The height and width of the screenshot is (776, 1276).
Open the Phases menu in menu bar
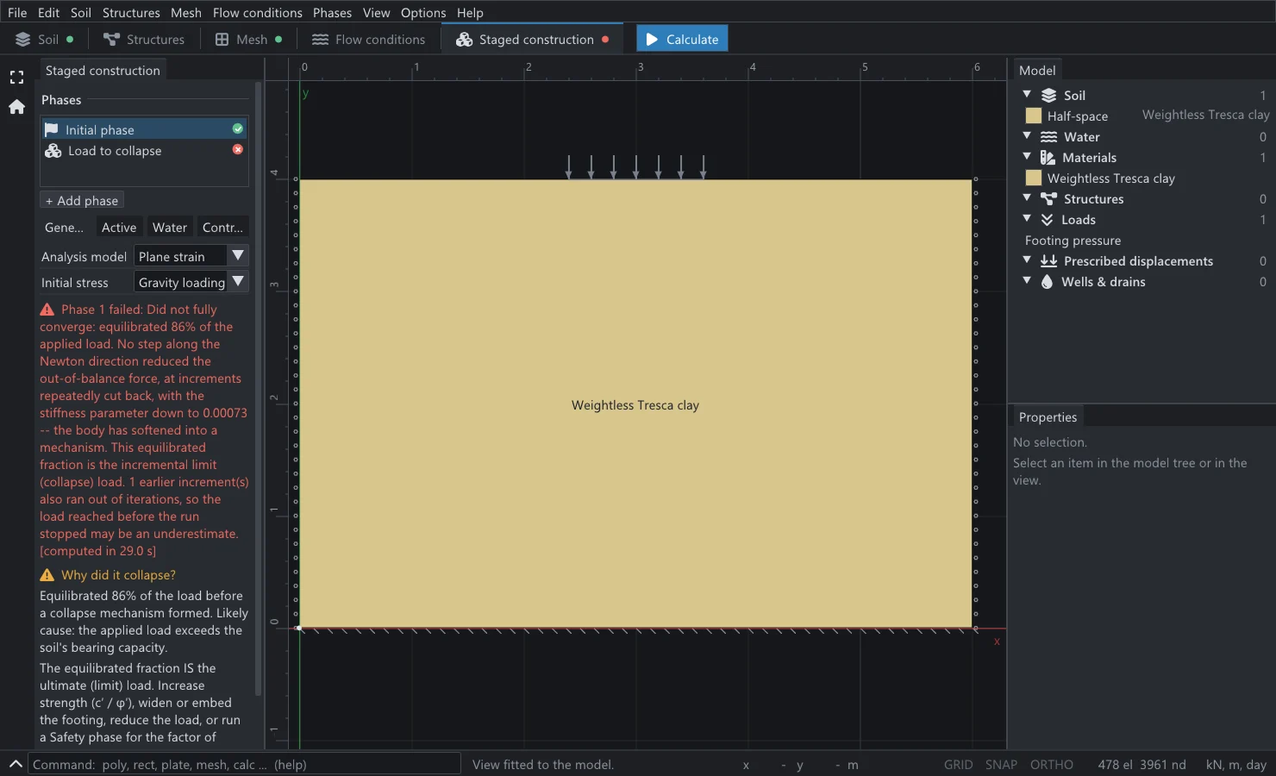(x=332, y=13)
